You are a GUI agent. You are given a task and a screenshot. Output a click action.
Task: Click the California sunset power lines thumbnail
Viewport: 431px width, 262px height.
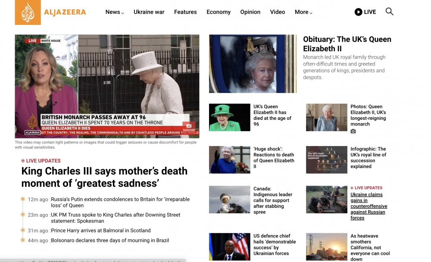[327, 247]
